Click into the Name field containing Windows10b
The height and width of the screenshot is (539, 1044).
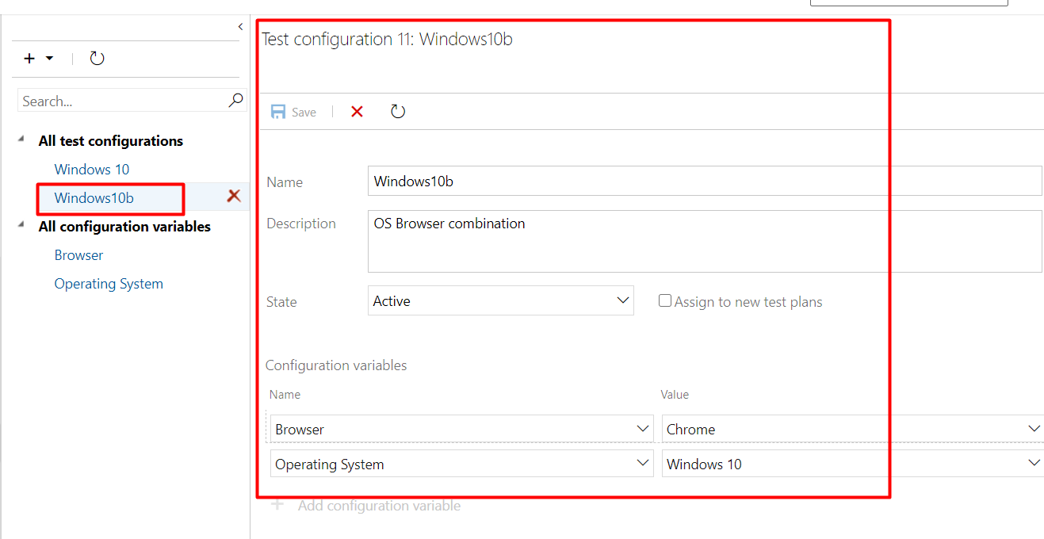705,181
